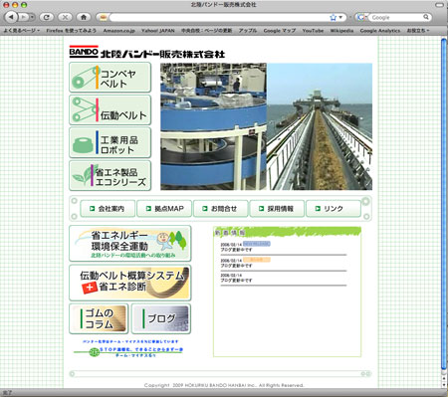Viewport: 448px width, 397px height.
Task: Open the コンベヤベルト conveyor belt icon button
Action: coord(110,78)
